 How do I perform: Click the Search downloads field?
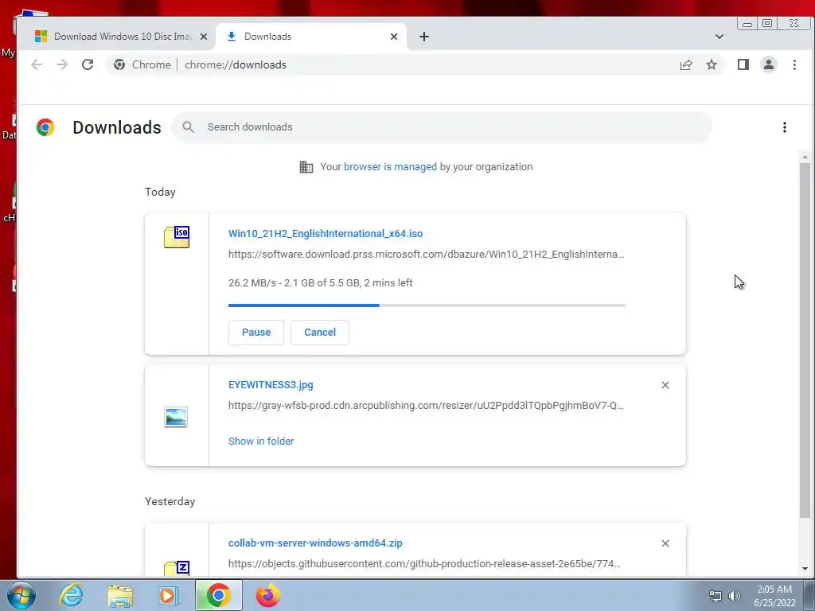point(441,127)
